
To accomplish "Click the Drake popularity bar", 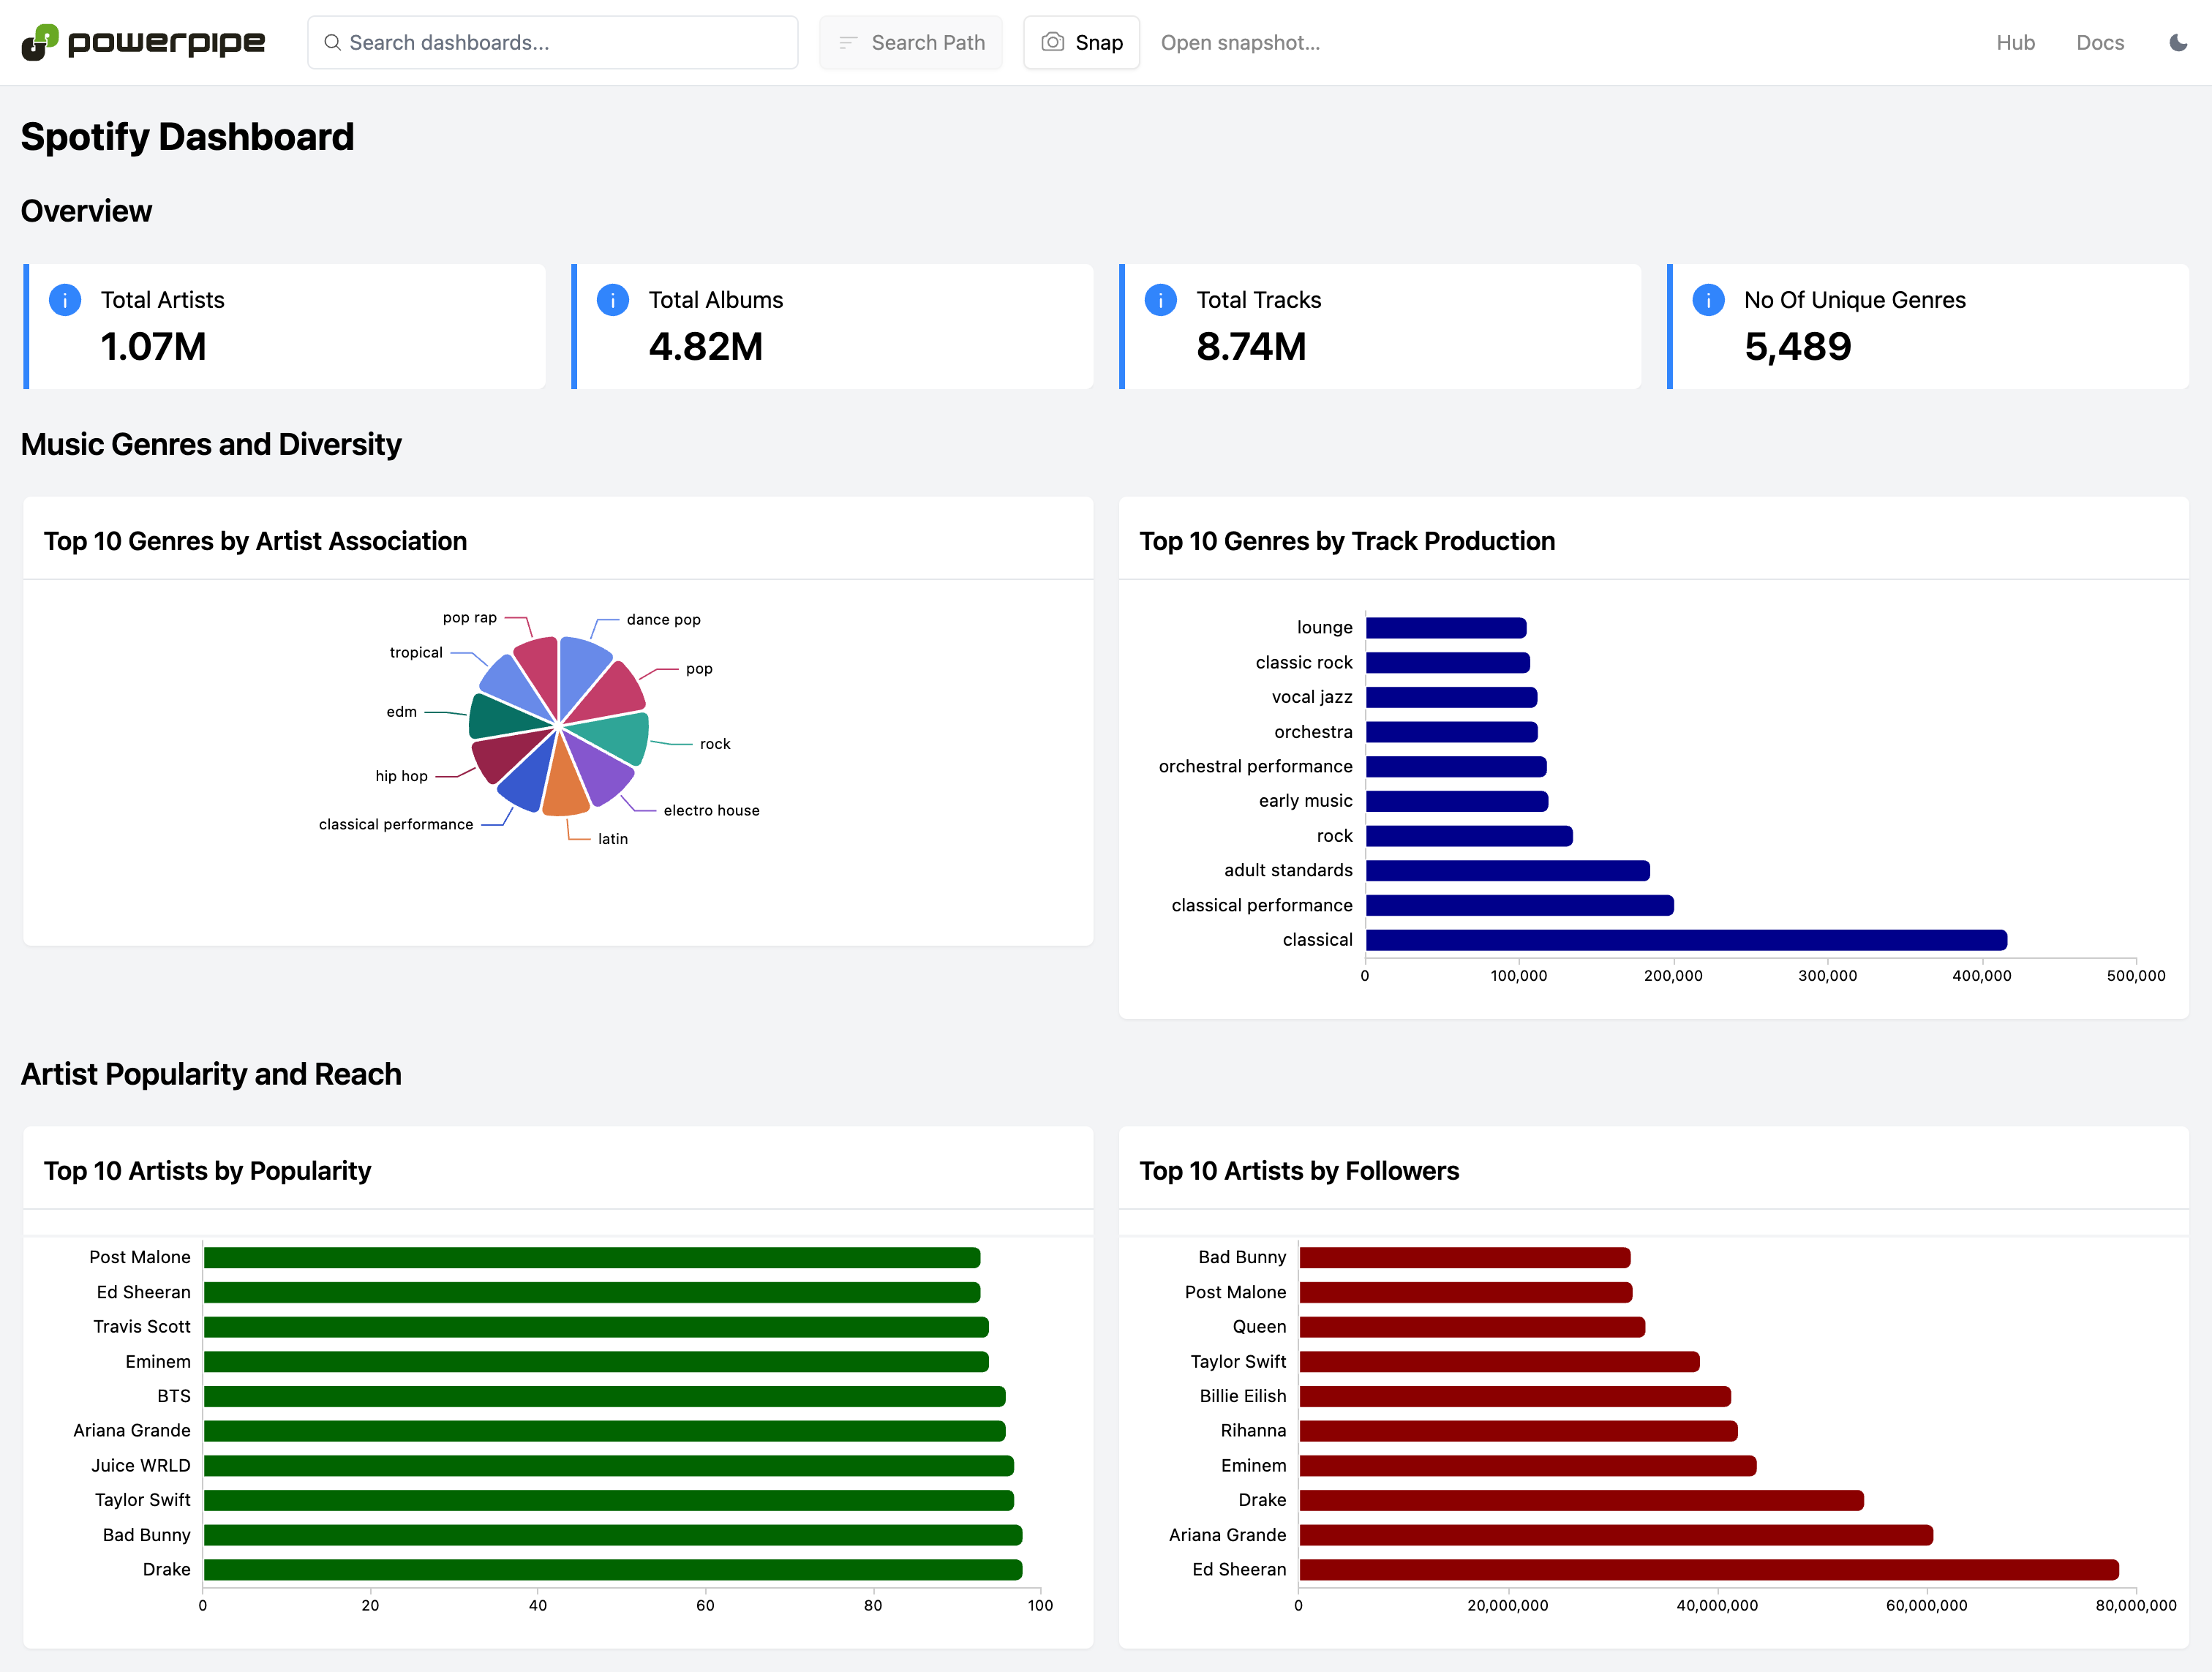I will tap(612, 1569).
